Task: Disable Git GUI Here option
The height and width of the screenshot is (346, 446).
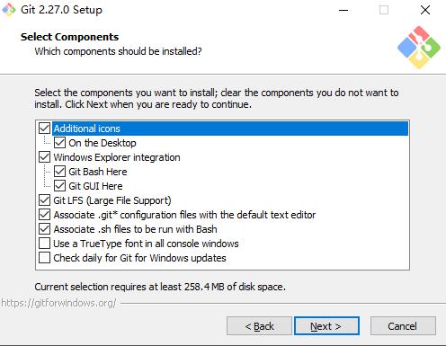Action: pyautogui.click(x=59, y=186)
